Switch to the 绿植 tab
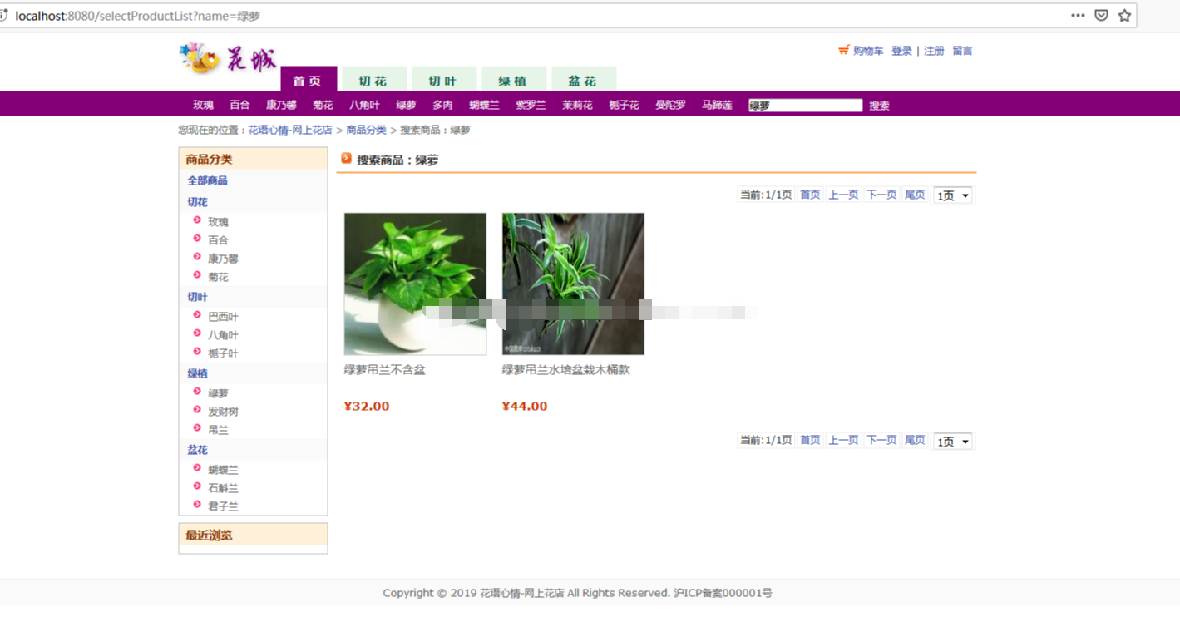This screenshot has height=617, width=1180. (x=514, y=80)
